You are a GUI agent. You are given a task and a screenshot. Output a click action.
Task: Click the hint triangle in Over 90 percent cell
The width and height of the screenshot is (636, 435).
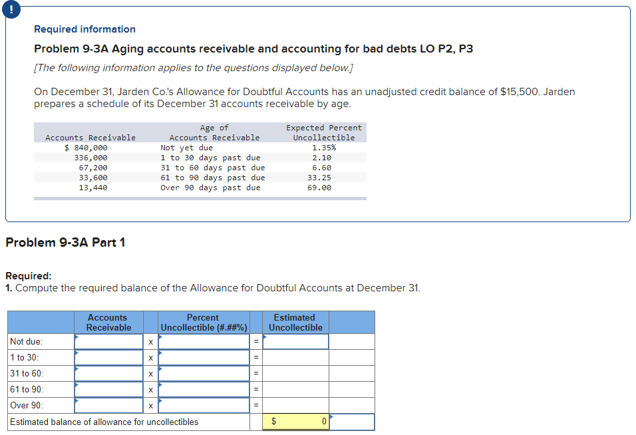pyautogui.click(x=162, y=401)
